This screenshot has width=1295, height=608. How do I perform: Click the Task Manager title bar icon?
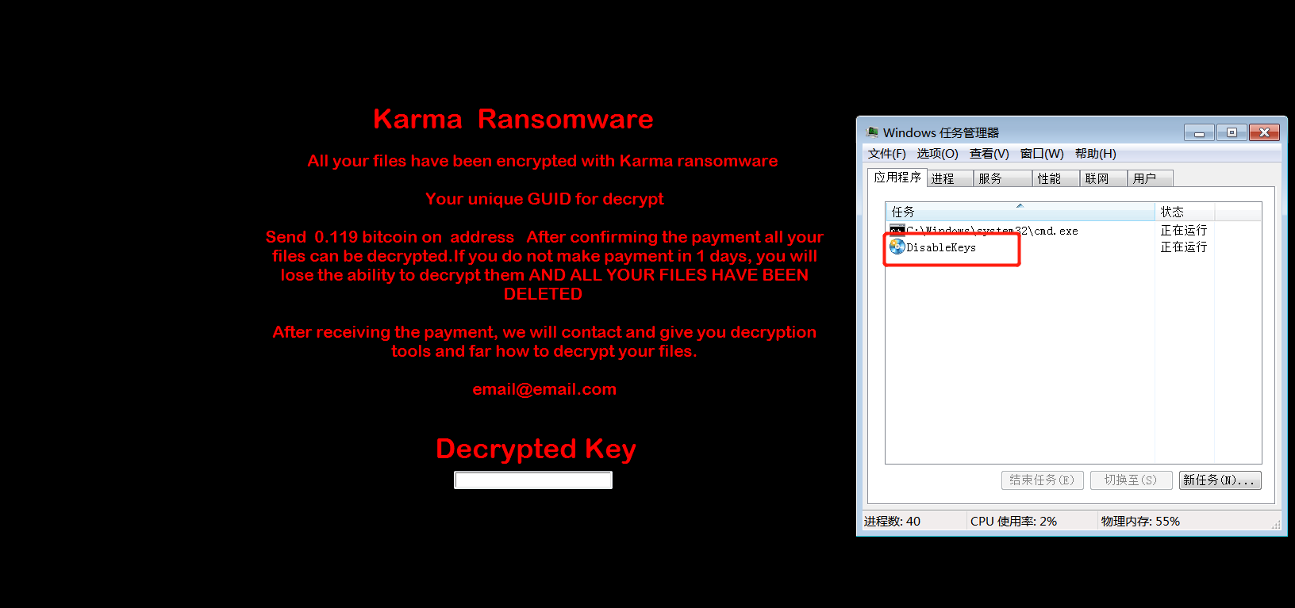[x=872, y=132]
